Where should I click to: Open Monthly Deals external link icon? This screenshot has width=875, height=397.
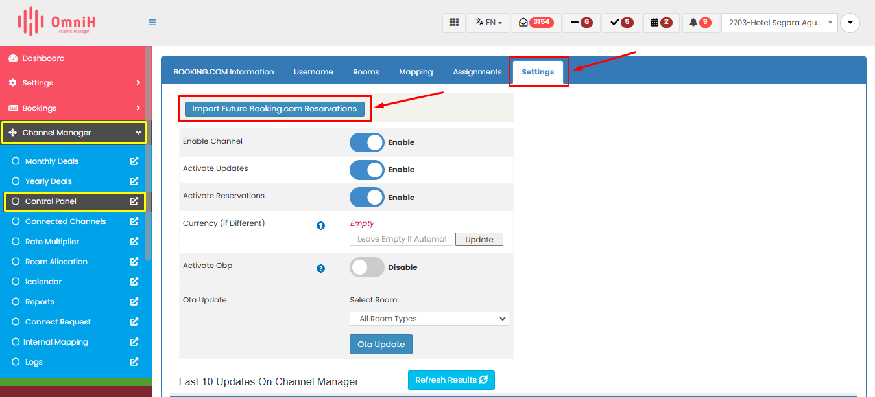pos(134,161)
